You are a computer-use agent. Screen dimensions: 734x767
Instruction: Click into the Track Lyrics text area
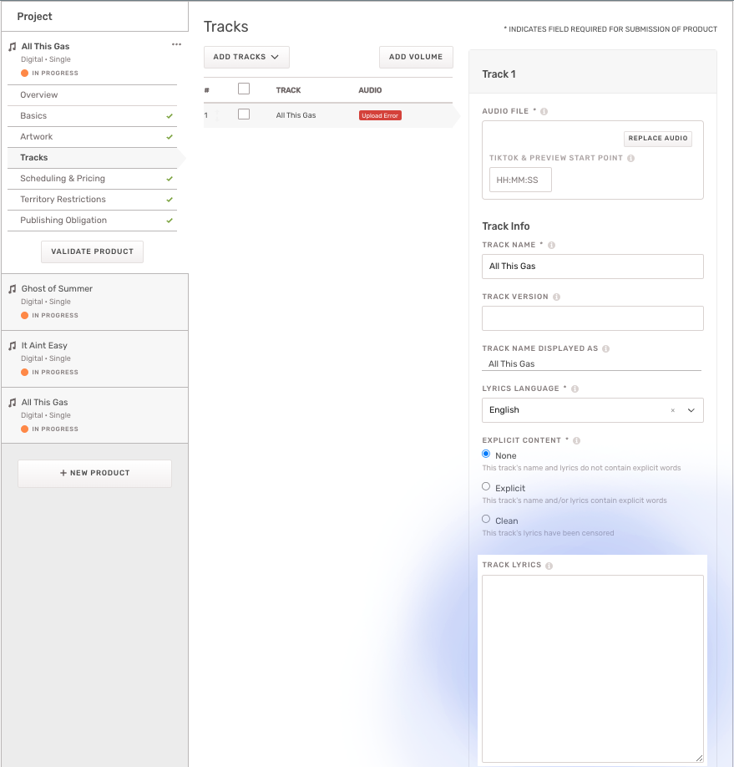[592, 668]
